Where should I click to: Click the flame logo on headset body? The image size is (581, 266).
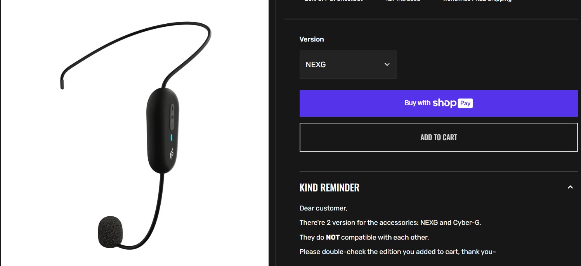[171, 154]
